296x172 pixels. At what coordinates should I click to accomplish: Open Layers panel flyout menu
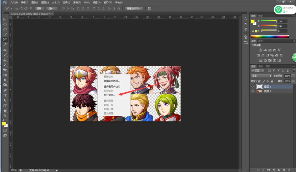(293, 66)
